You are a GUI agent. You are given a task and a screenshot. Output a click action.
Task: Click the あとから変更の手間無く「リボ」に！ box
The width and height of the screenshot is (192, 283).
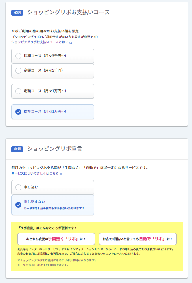(x=56, y=239)
